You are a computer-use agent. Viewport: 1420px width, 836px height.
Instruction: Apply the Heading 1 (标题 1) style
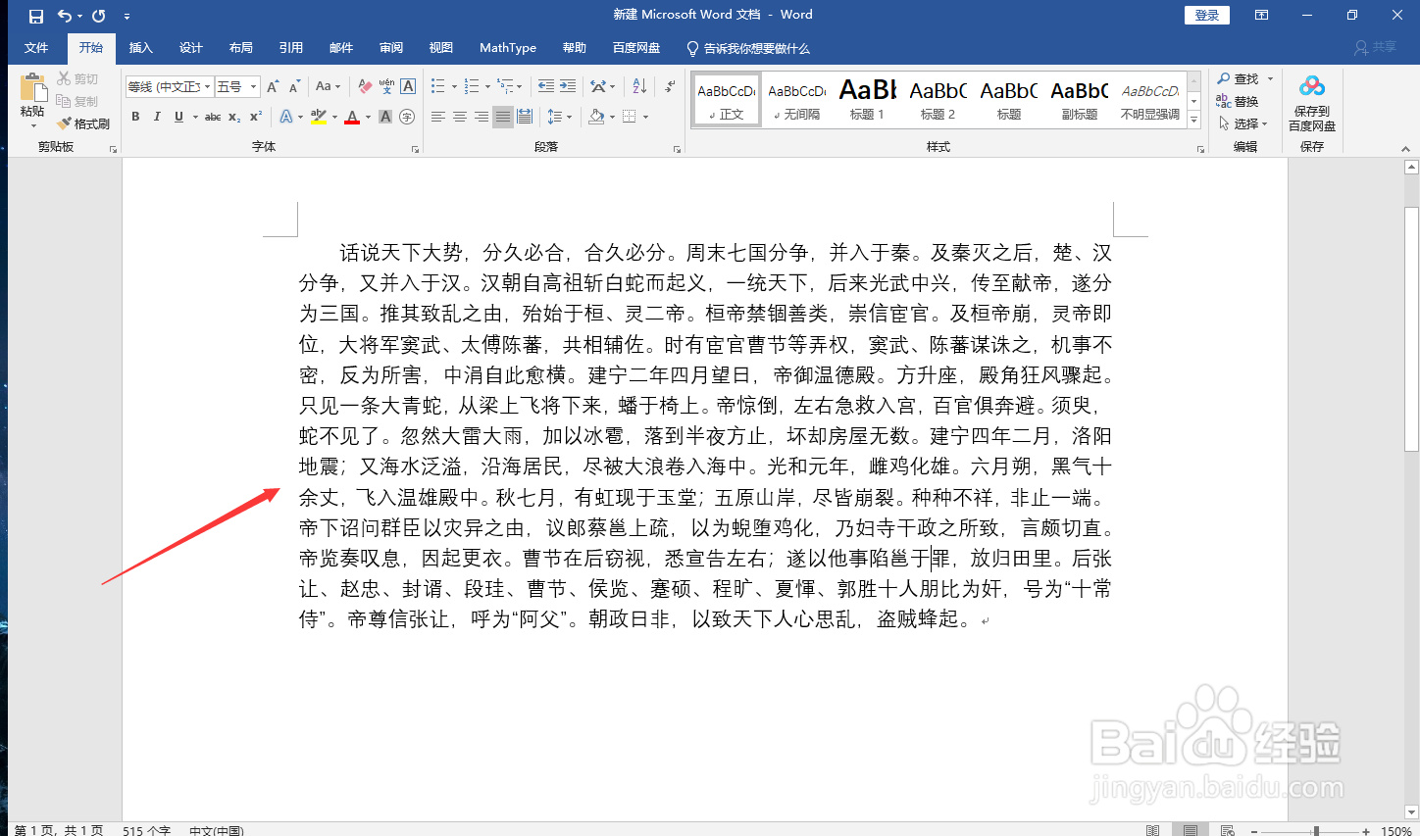click(x=867, y=100)
